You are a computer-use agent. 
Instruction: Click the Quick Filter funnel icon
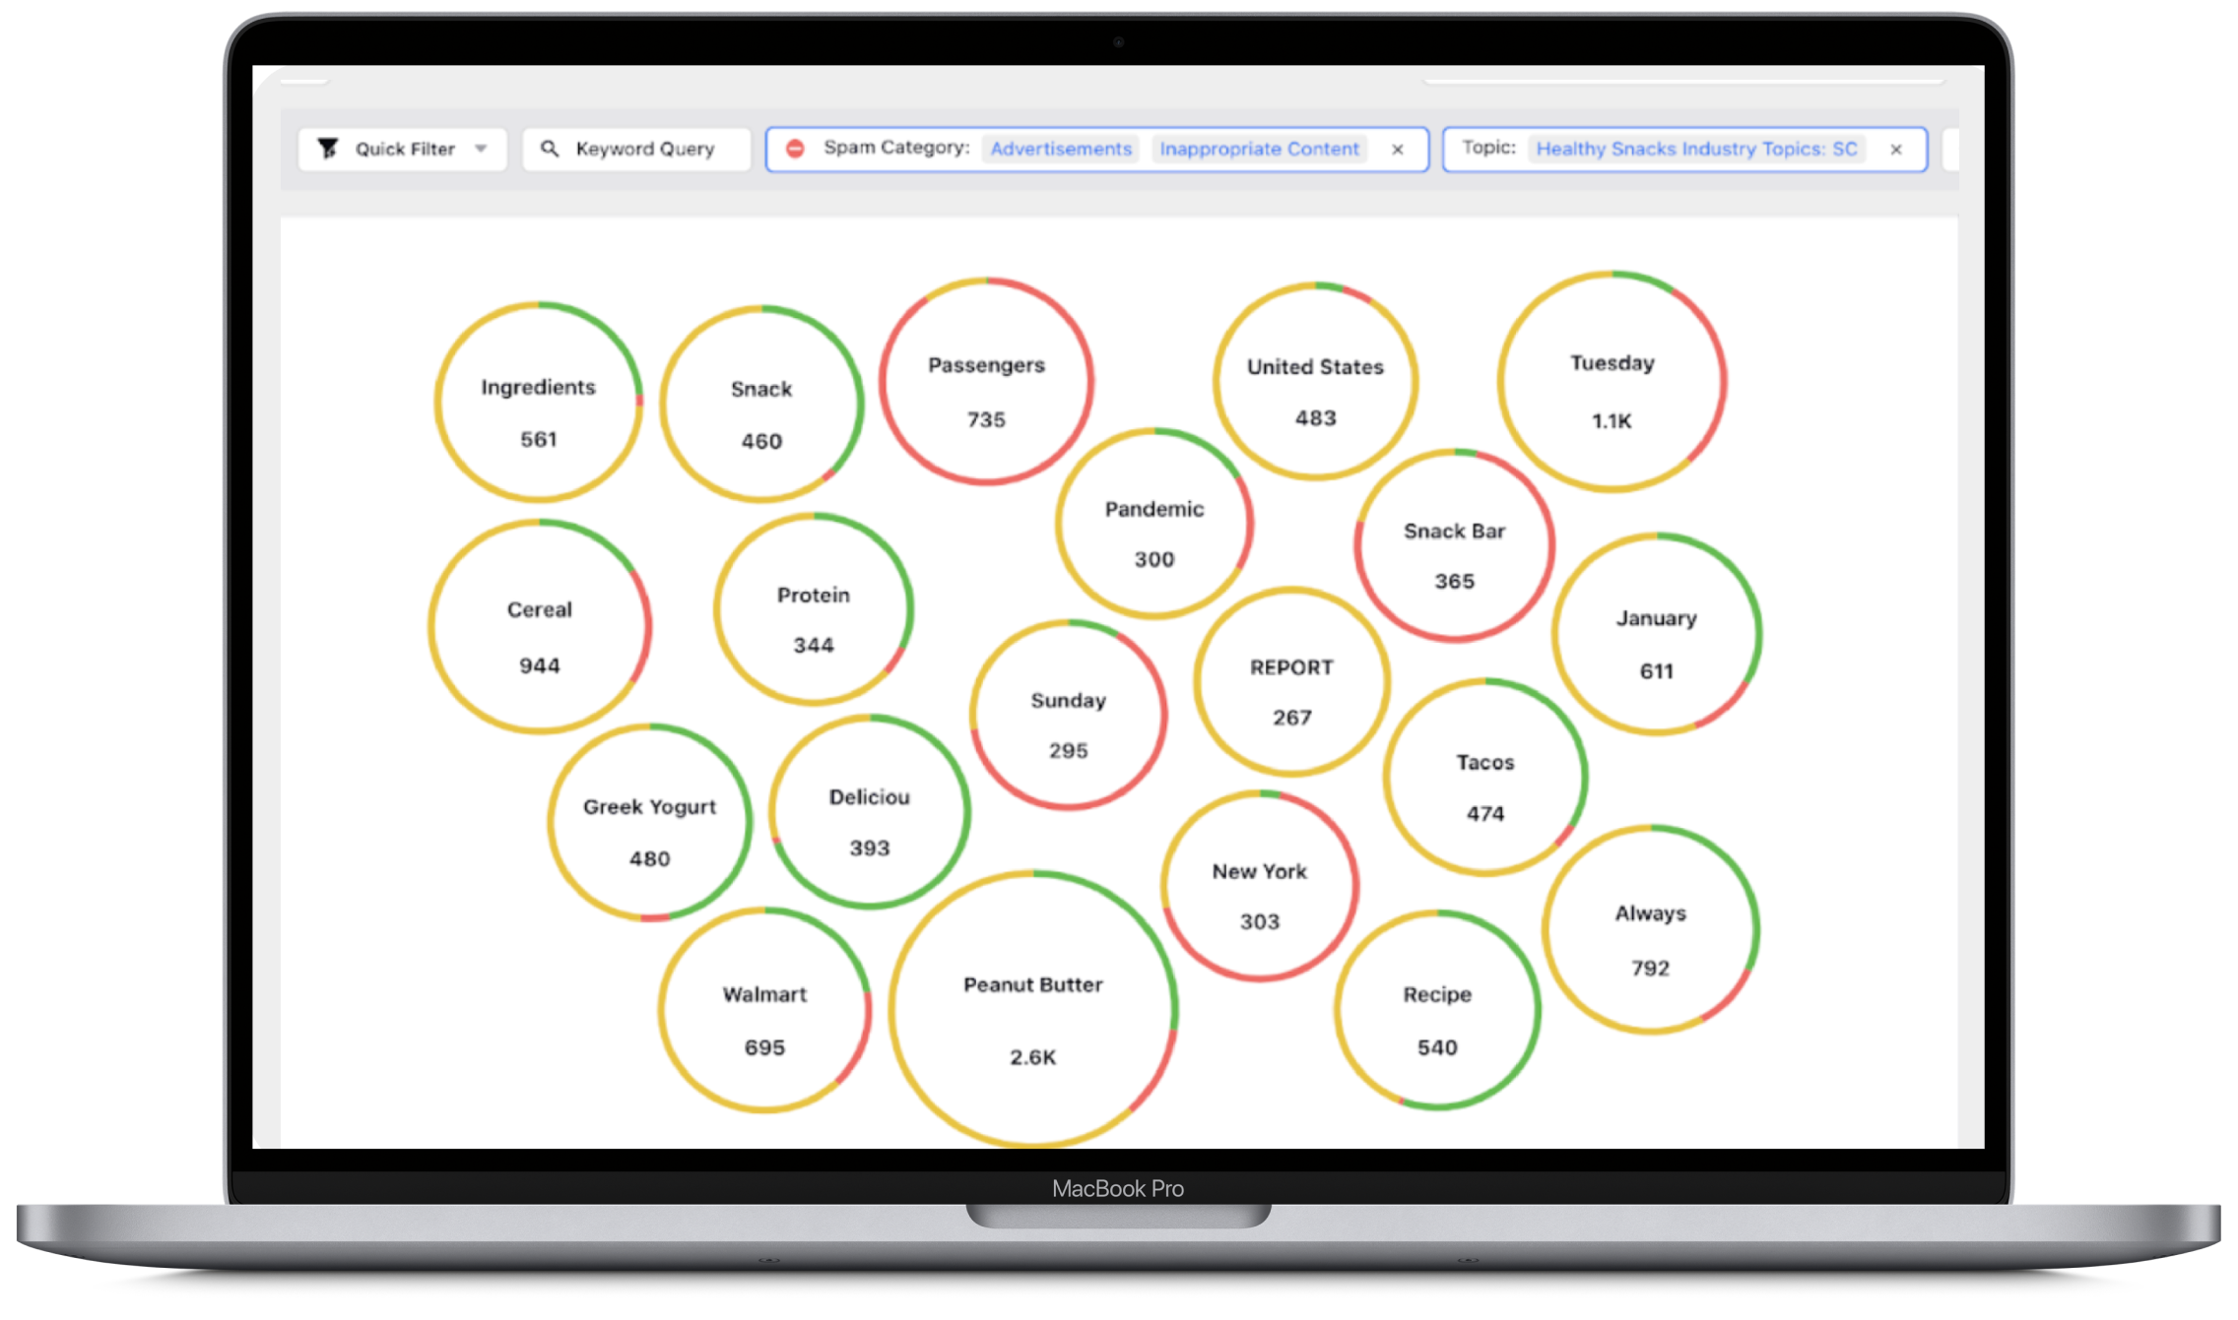click(328, 150)
